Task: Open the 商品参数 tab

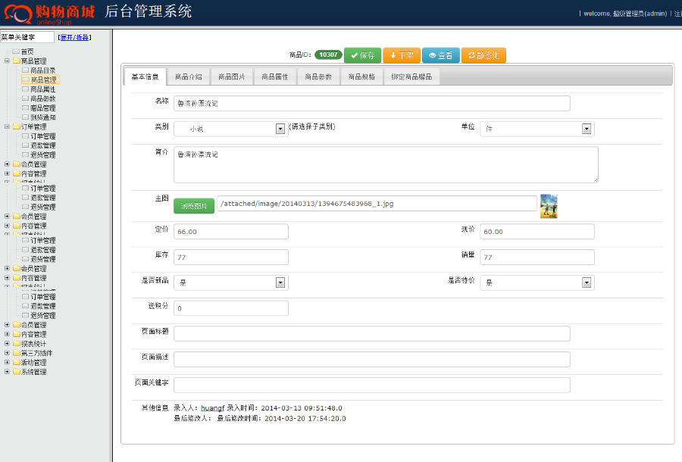Action: click(318, 76)
